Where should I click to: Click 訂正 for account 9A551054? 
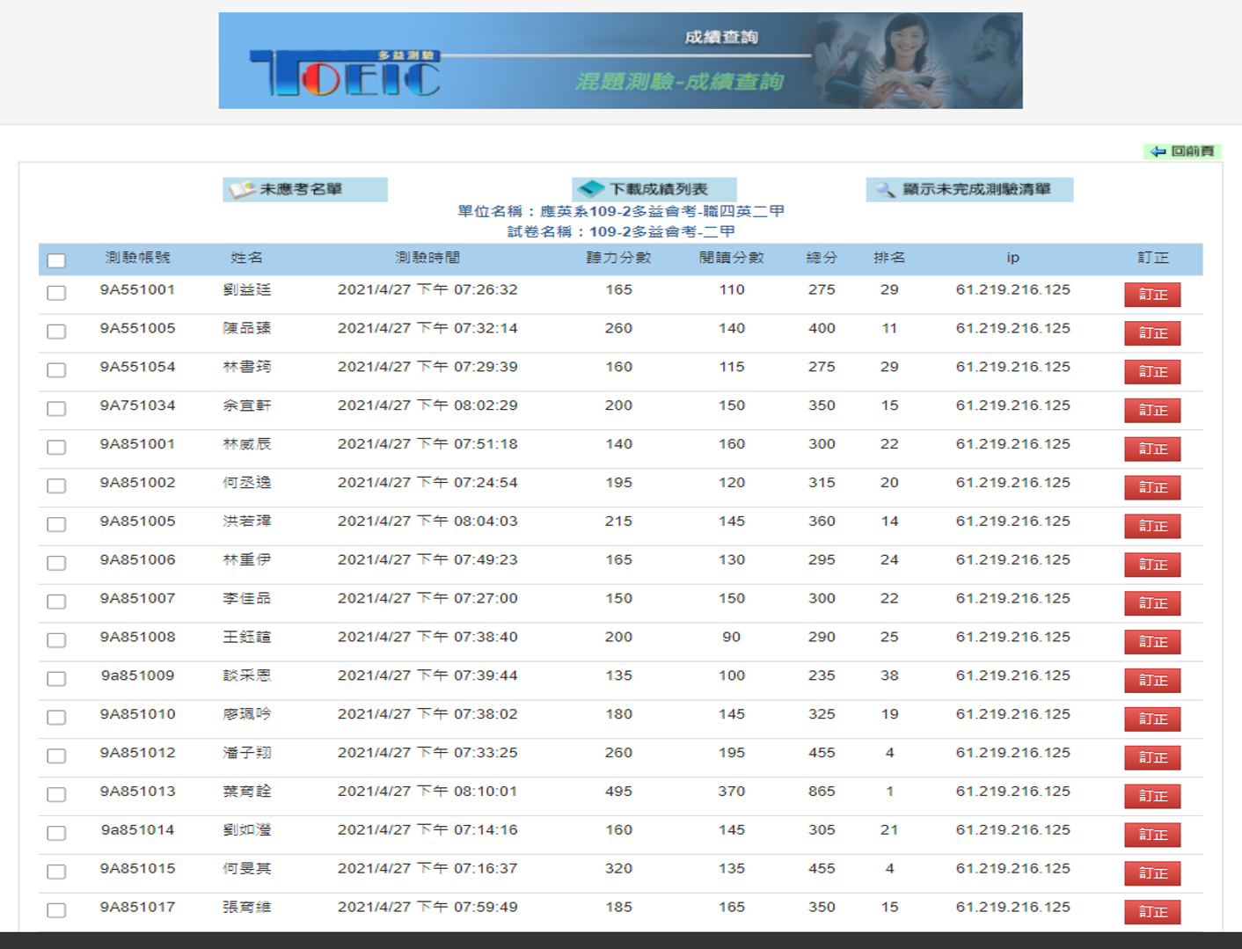coord(1152,372)
